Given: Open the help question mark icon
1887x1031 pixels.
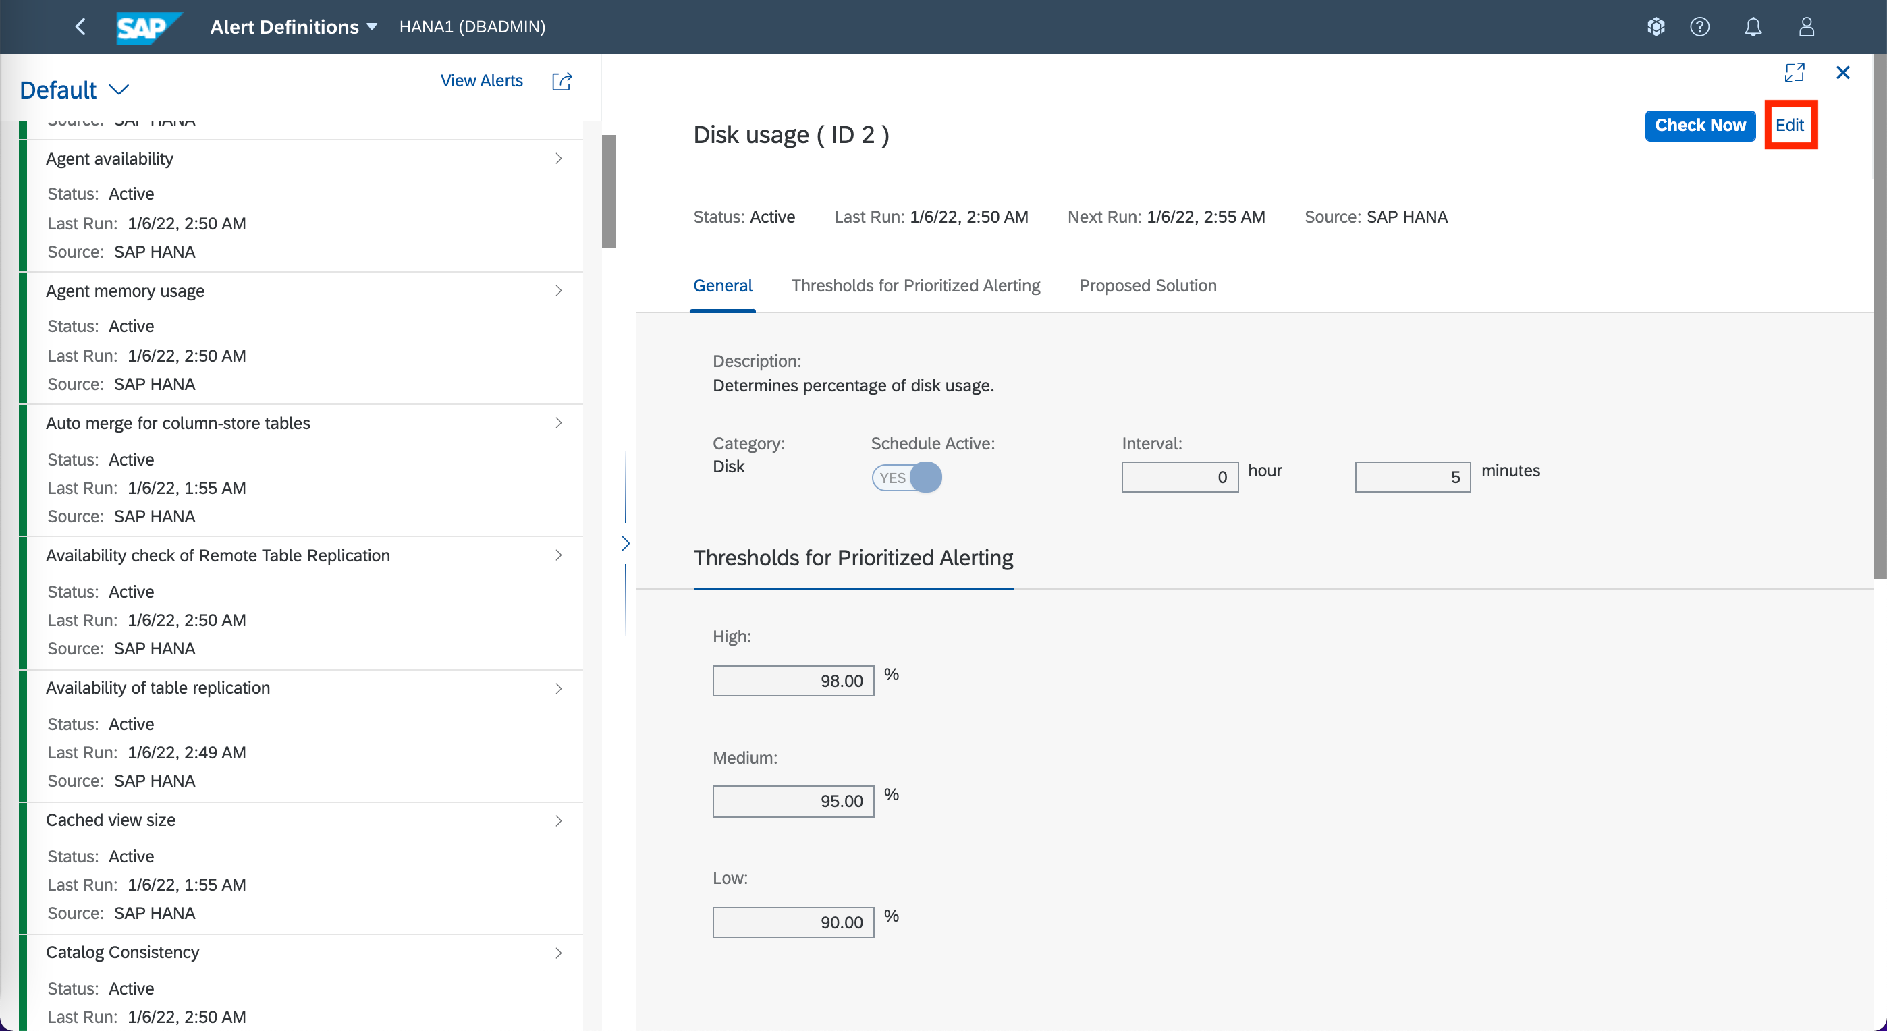Looking at the screenshot, I should click(1699, 27).
